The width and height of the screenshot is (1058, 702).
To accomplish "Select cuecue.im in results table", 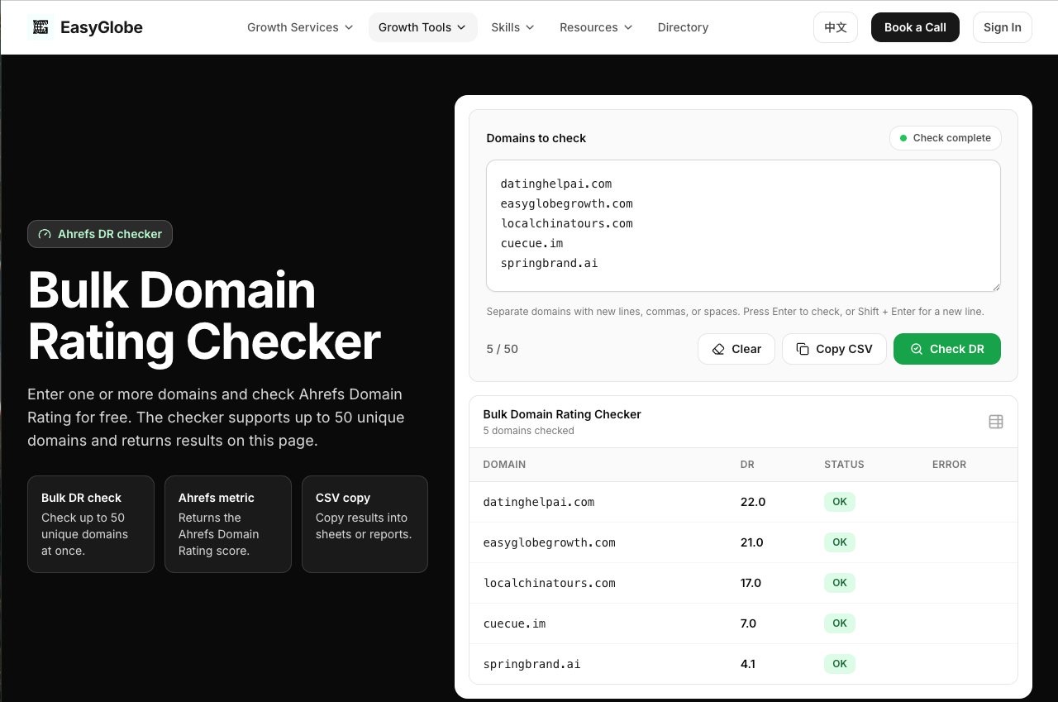I will (x=514, y=623).
